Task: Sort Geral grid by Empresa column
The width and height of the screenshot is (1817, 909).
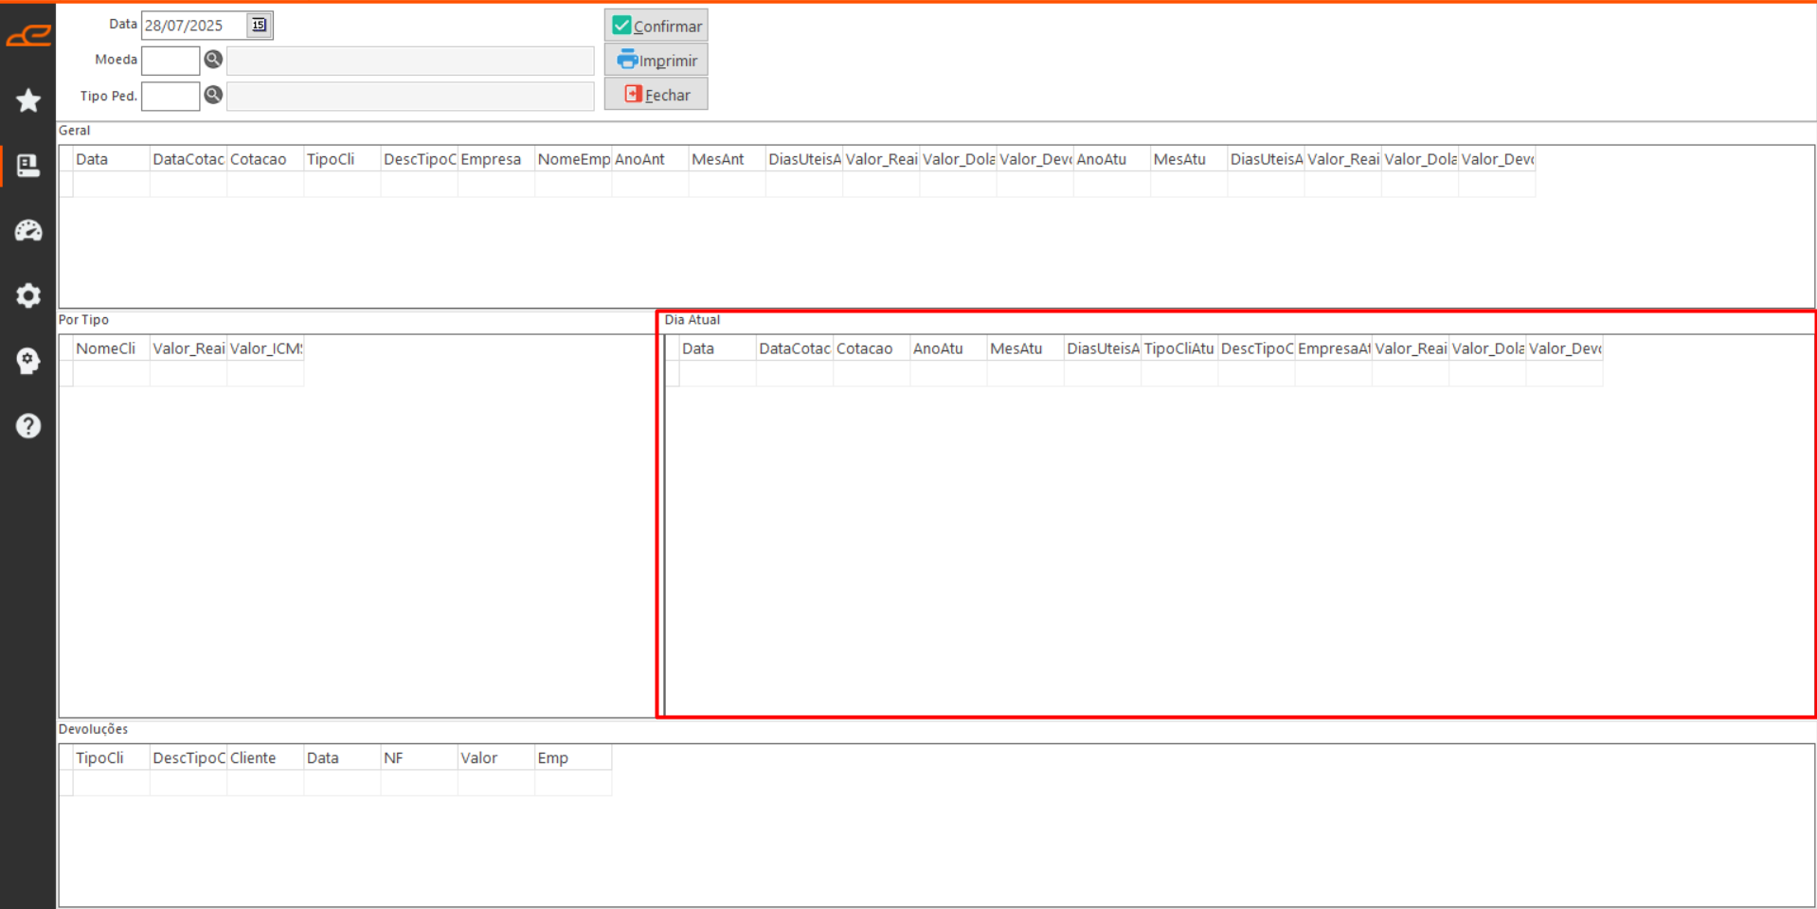Action: (x=495, y=159)
